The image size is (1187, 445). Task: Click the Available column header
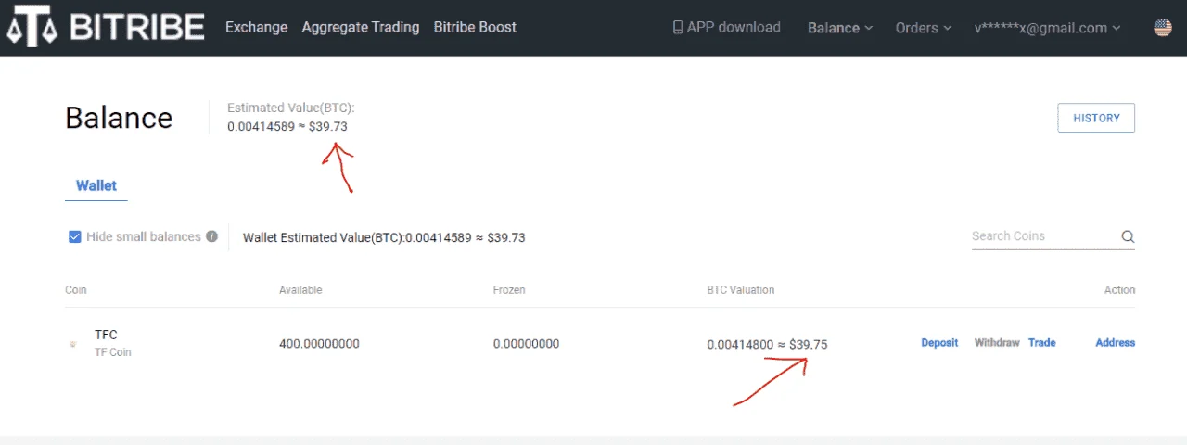(x=300, y=290)
